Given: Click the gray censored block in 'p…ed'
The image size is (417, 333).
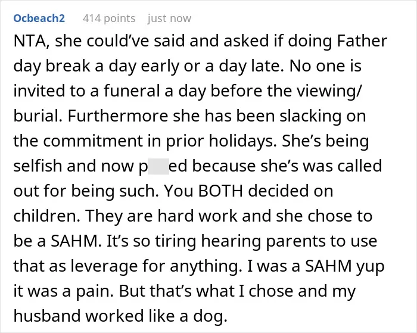Looking at the screenshot, I should pos(158,167).
